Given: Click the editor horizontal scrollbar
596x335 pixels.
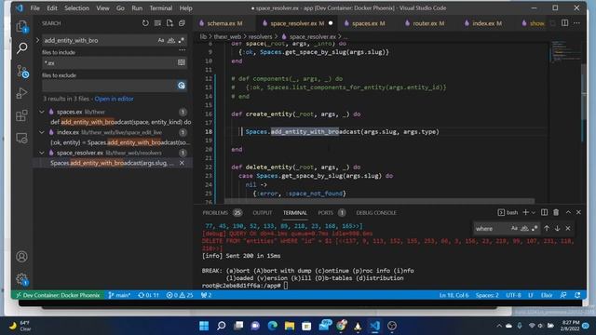Looking at the screenshot, I should [379, 201].
